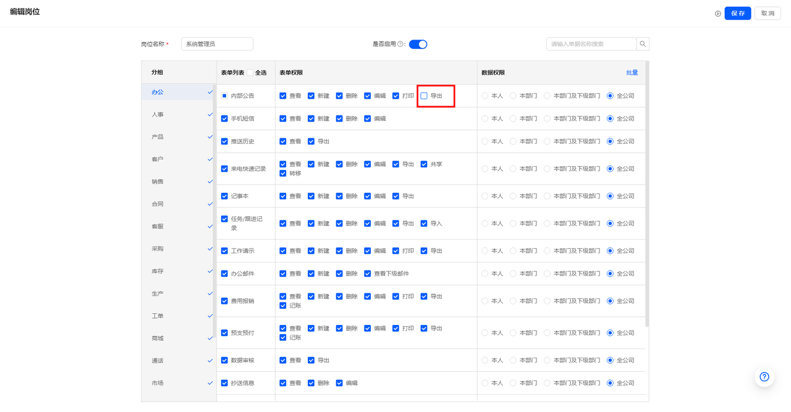
Task: Uncheck 导出 permission for 推送历史
Action: (x=311, y=141)
